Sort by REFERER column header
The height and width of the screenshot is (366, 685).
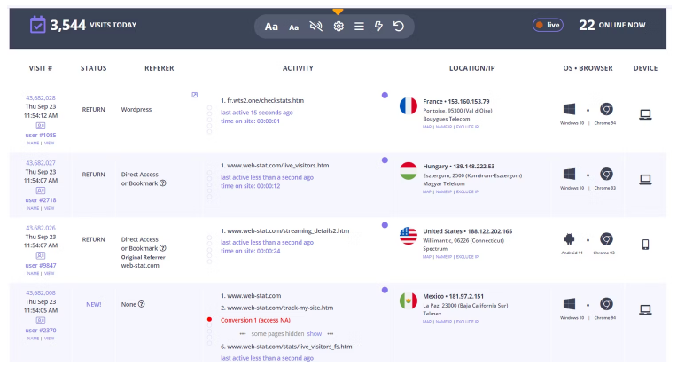[159, 68]
